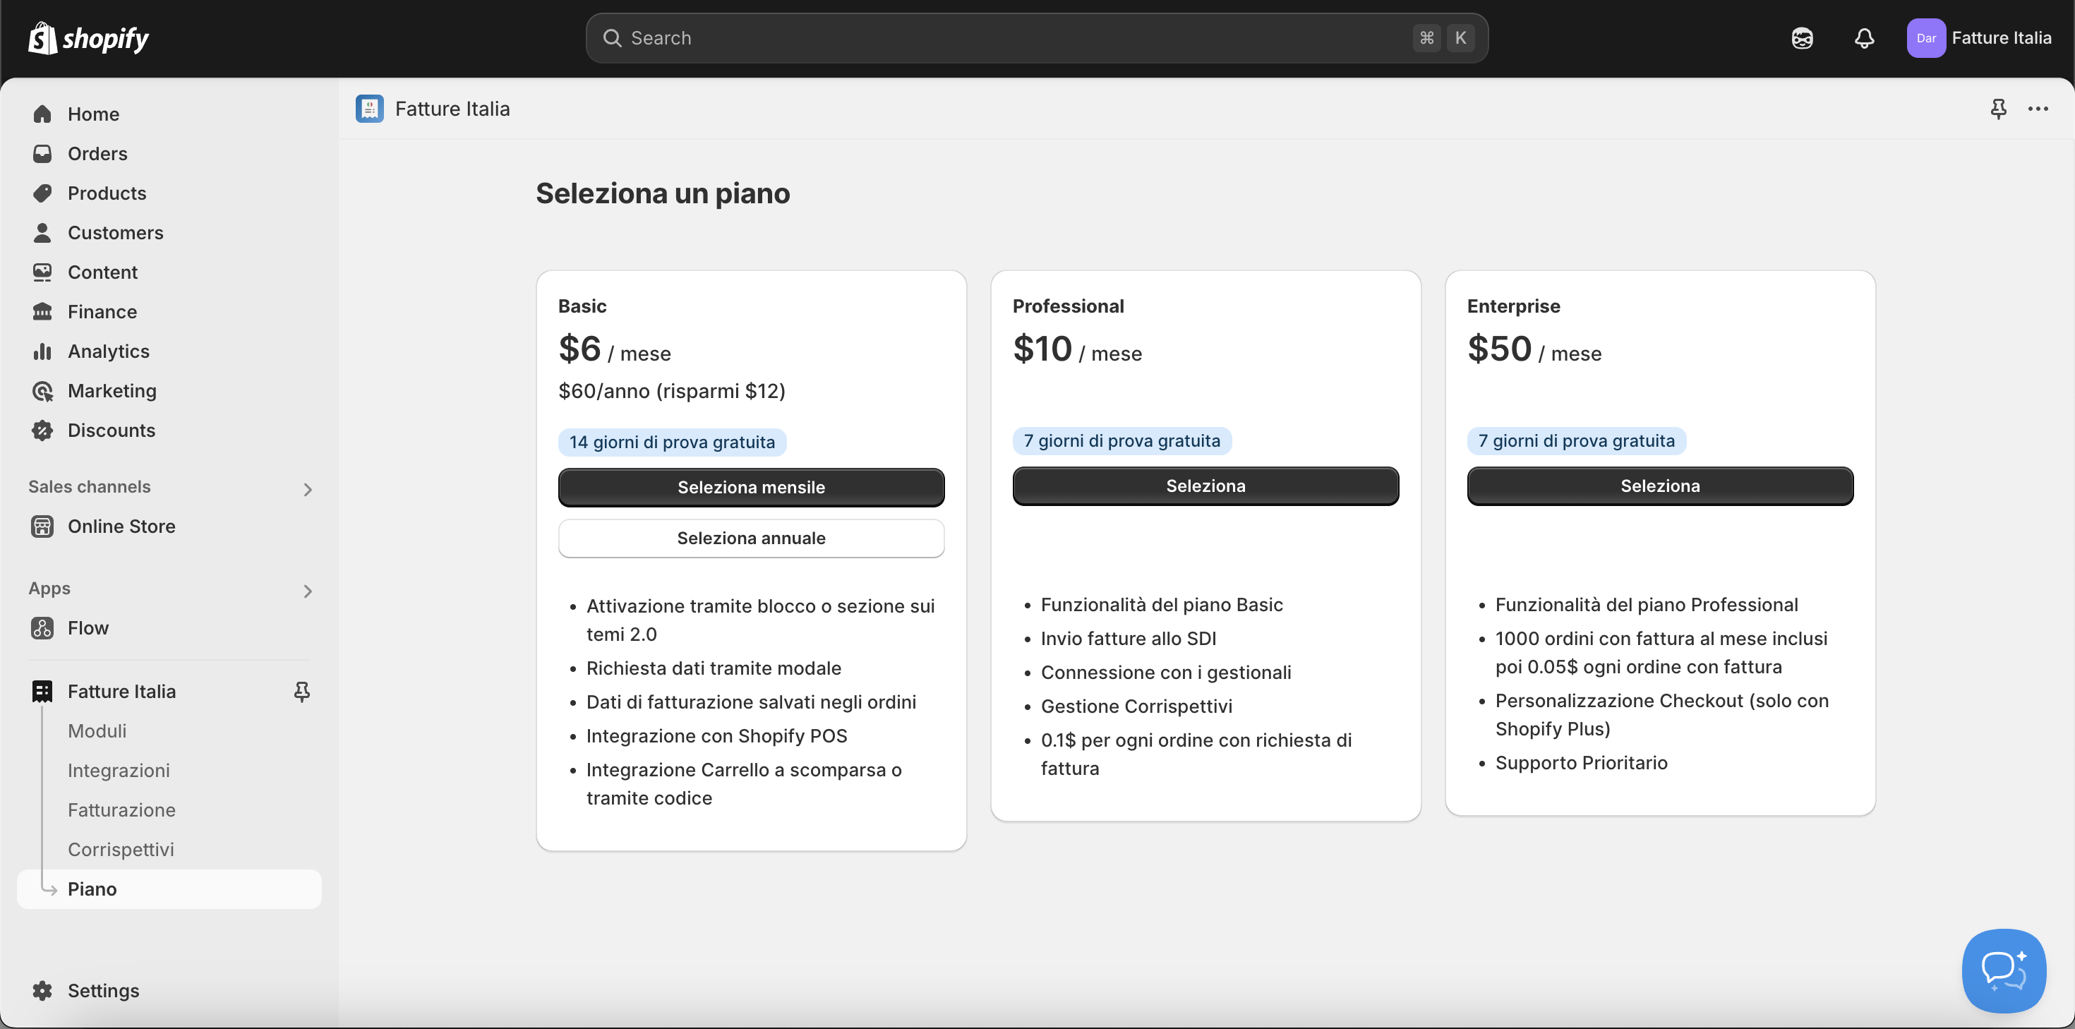Unpin Fatture Italia in the sidebar
Image resolution: width=2075 pixels, height=1029 pixels.
click(301, 692)
